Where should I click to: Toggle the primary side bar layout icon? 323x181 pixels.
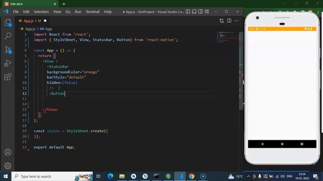[x=188, y=12]
